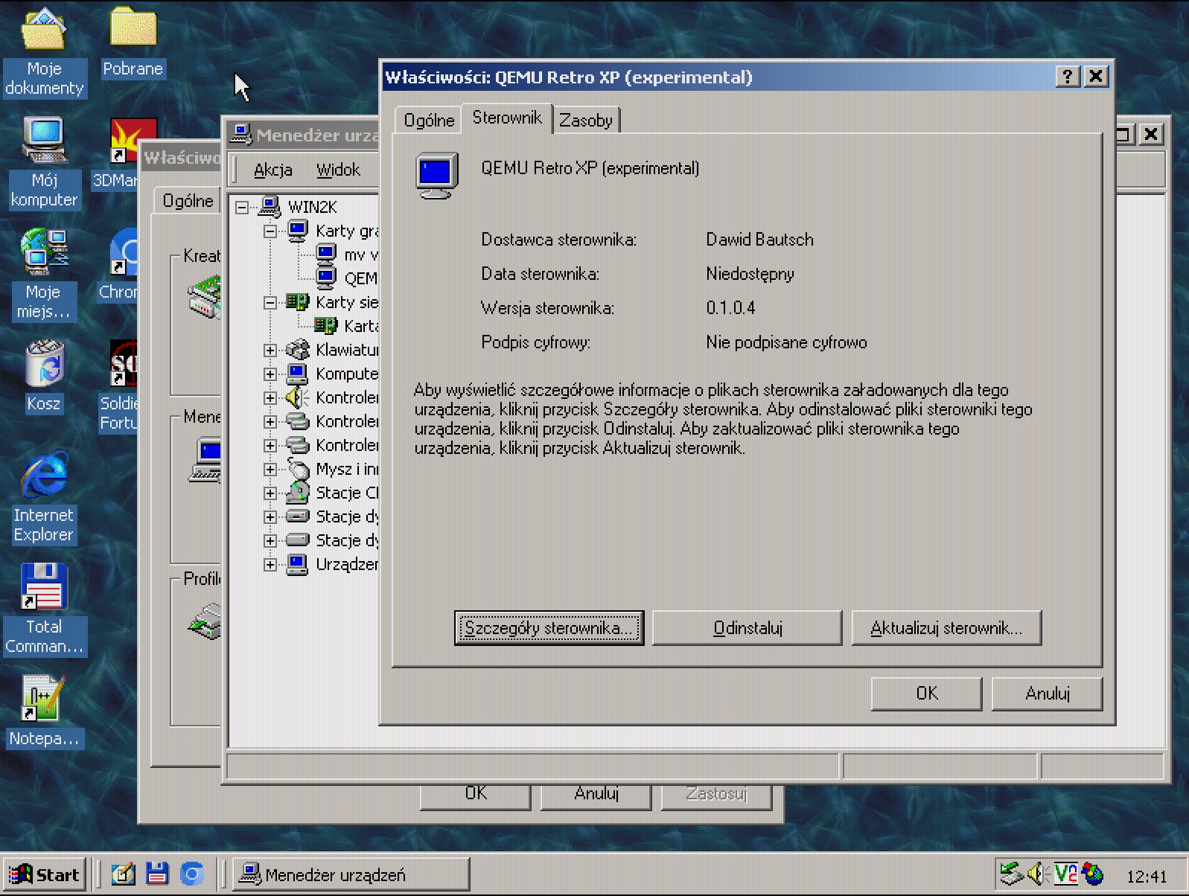
Task: Expand the Klawiatury tree node
Action: coord(270,351)
